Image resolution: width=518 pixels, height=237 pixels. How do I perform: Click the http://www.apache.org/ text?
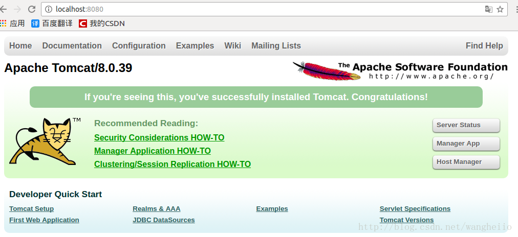431,77
